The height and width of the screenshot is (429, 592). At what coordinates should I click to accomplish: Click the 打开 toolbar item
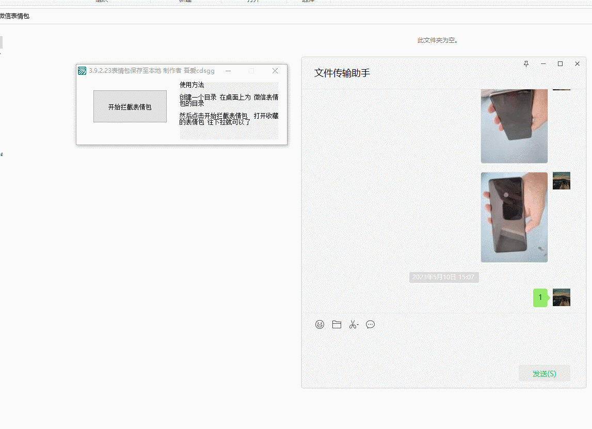coord(252,2)
